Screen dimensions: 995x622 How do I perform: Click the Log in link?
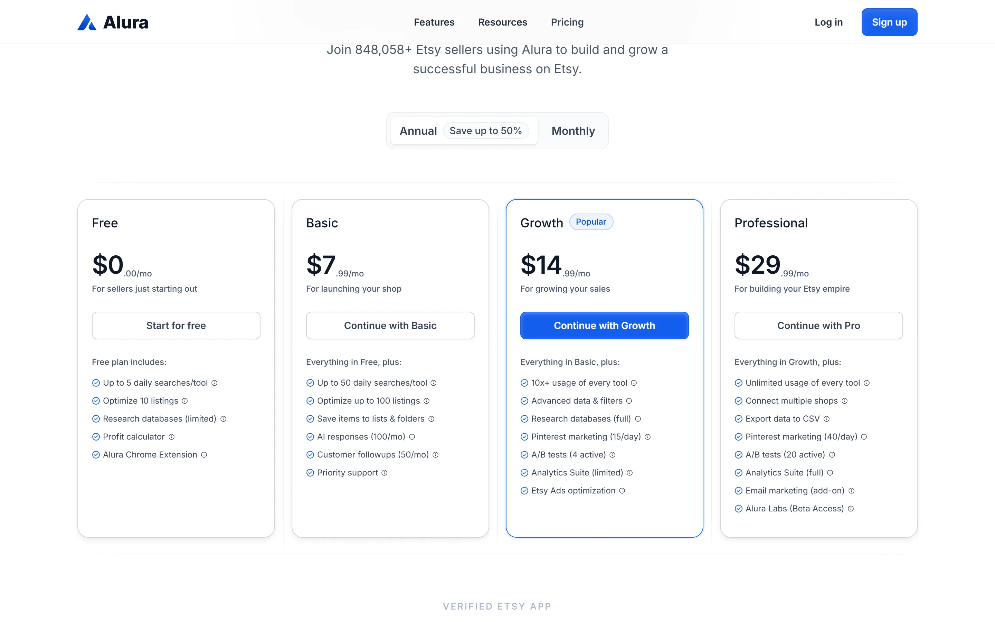828,22
